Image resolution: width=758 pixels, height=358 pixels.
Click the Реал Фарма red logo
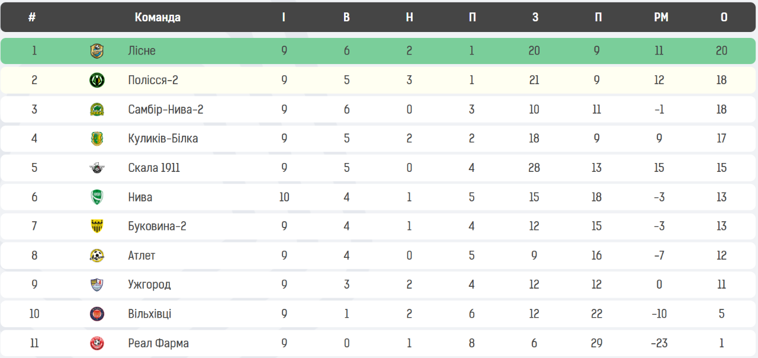pyautogui.click(x=97, y=343)
